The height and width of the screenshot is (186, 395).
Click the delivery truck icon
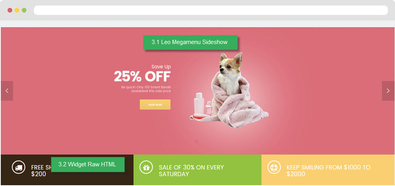pyautogui.click(x=19, y=168)
